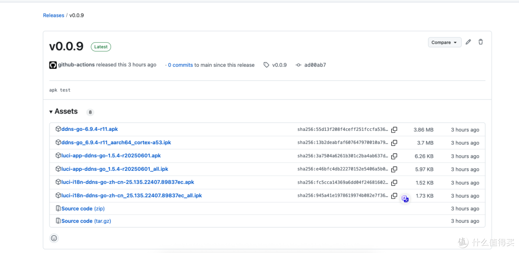519x253 pixels.
Task: Download ddns-go_6.9.4-r11_aarch64_cortex-a53.ipk
Action: (116, 142)
